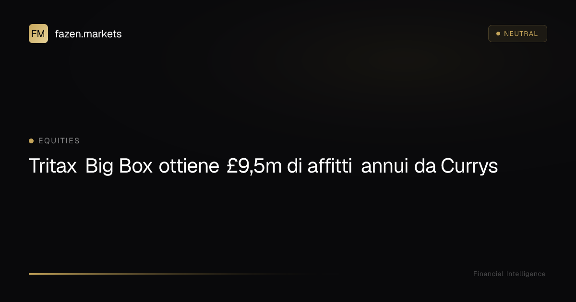
Task: Click the gold gradient divider line
Action: click(x=168, y=274)
